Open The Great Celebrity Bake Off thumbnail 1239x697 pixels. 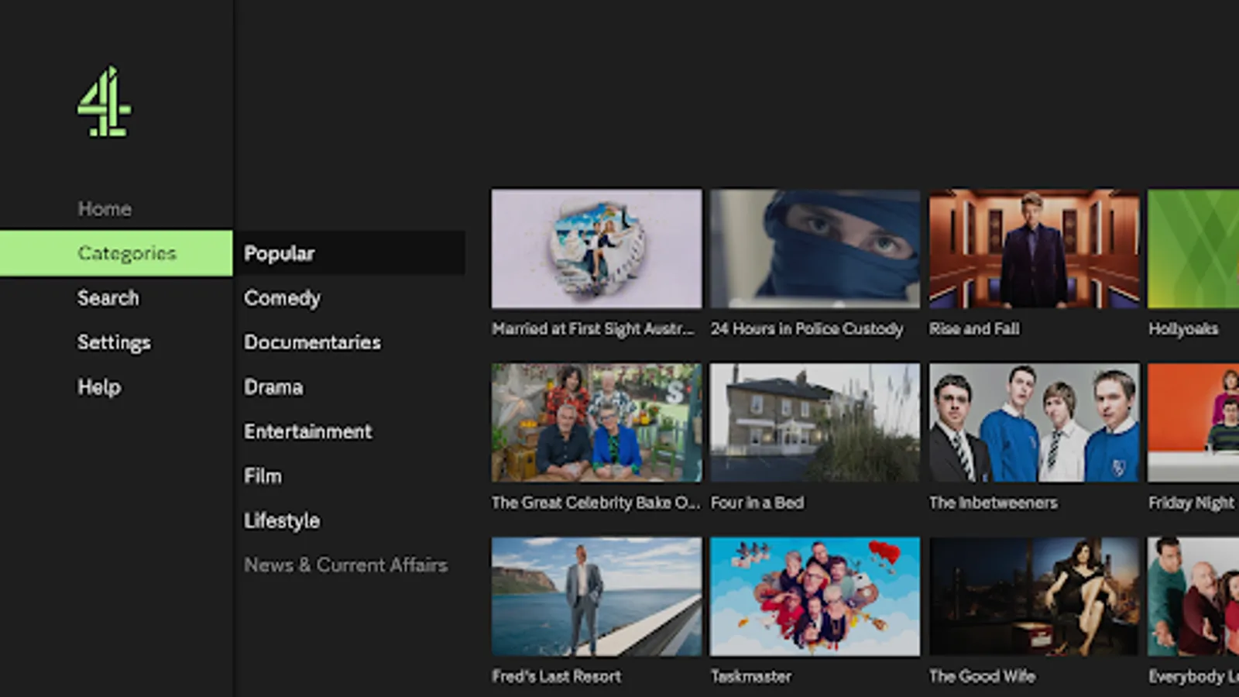point(596,423)
